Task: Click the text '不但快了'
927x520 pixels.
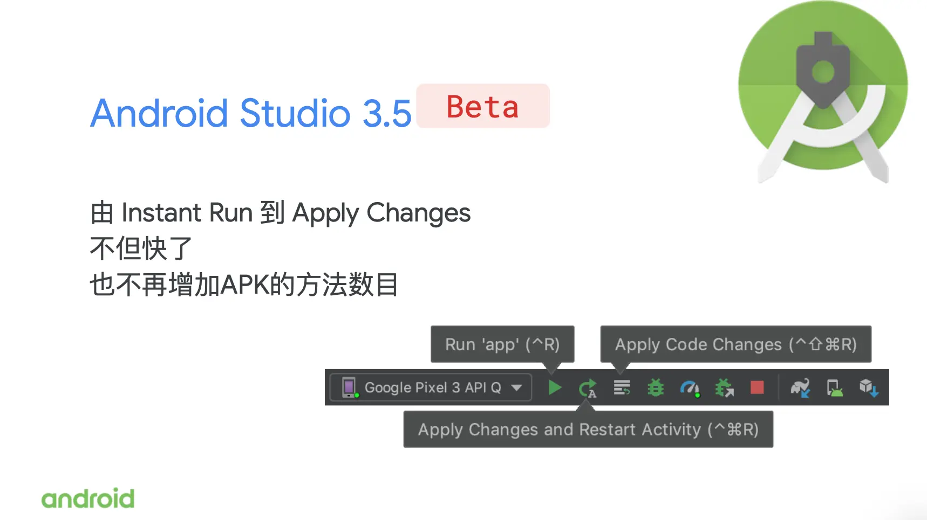Action: point(141,248)
